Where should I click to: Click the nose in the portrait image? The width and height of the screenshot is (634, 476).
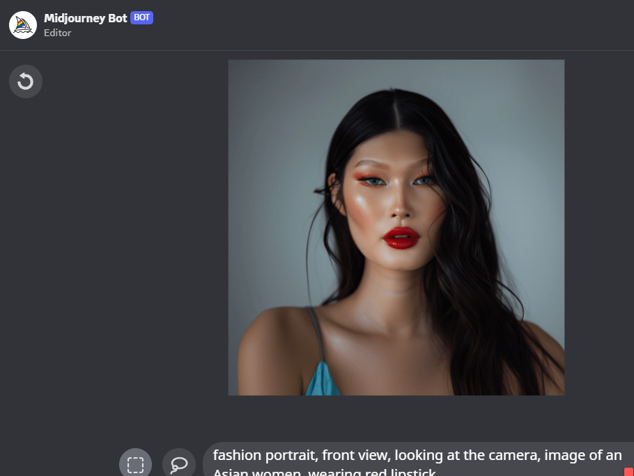tap(398, 207)
